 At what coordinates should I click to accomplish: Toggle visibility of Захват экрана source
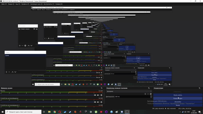pyautogui.click(x=34, y=29)
